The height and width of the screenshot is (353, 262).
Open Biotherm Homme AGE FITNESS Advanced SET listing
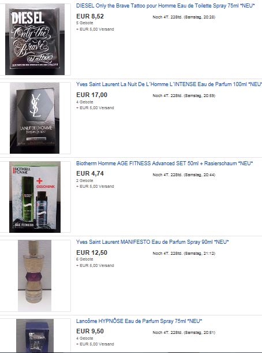click(164, 164)
